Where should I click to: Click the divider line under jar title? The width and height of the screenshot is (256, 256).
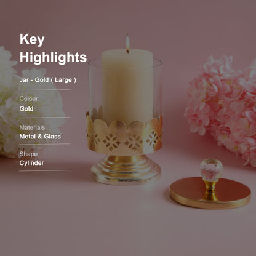[x=45, y=90]
